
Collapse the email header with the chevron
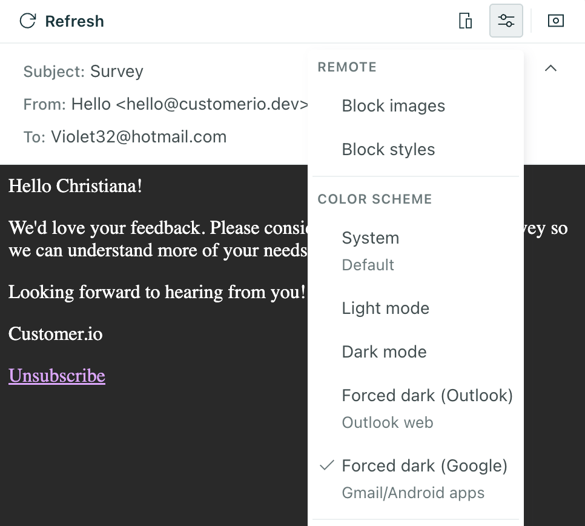(x=550, y=68)
